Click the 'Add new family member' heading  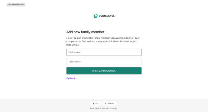tap(85, 32)
